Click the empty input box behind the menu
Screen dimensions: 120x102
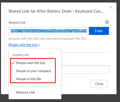click(x=85, y=70)
